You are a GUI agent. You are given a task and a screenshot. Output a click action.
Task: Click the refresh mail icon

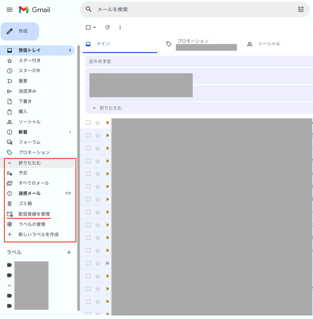click(107, 27)
